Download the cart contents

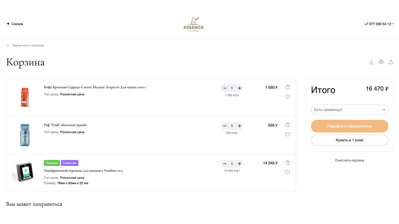[371, 62]
